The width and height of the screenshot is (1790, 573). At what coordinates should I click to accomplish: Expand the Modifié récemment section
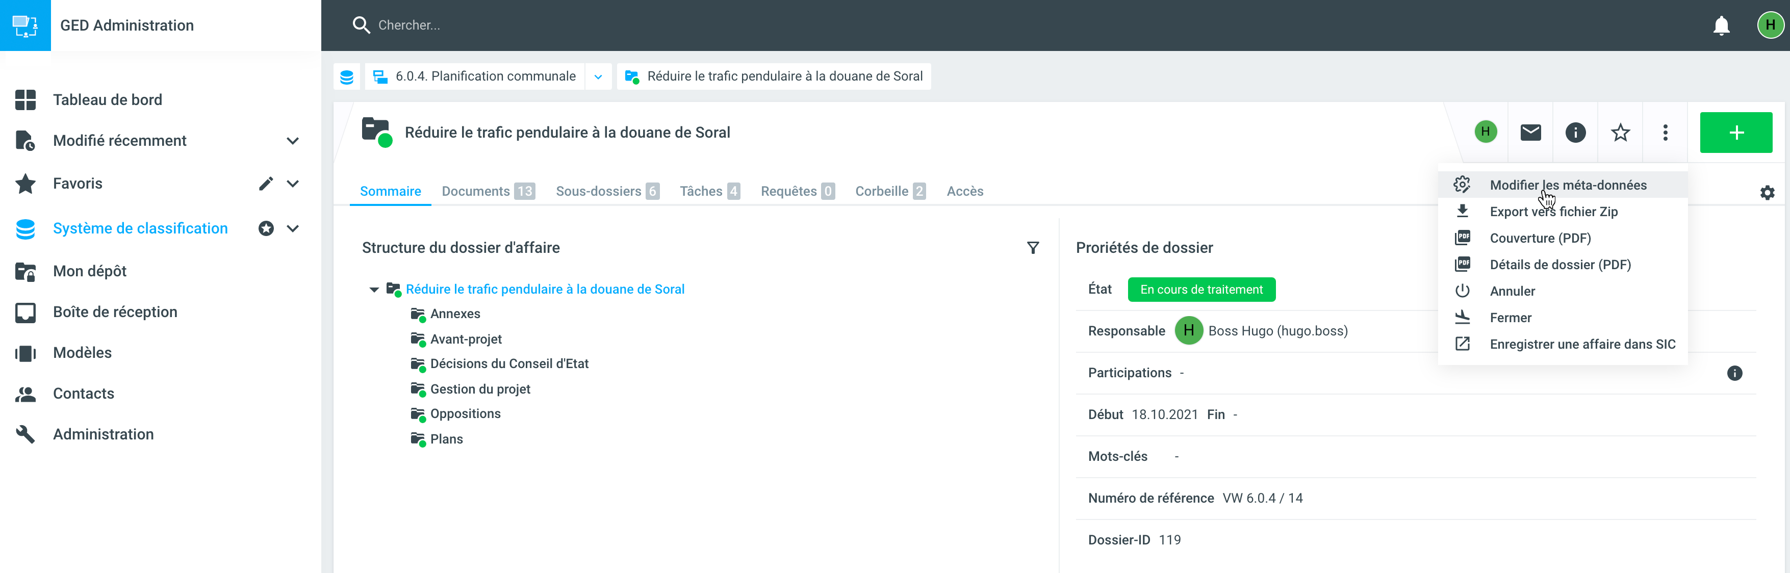(293, 141)
